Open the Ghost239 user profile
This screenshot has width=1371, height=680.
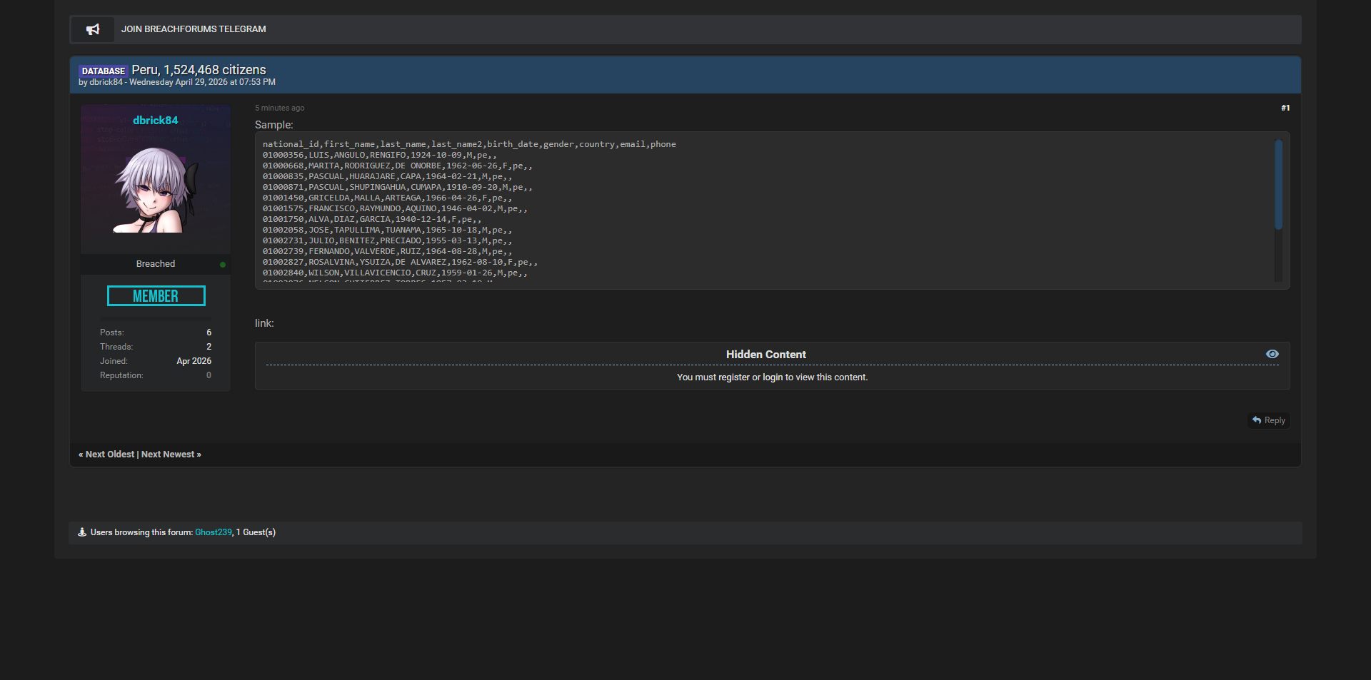click(213, 532)
